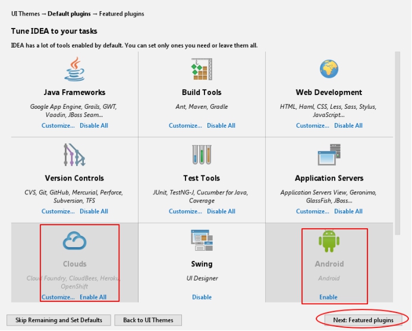This screenshot has width=412, height=331.
Task: Disable all Application Servers plugins
Action: click(x=348, y=211)
